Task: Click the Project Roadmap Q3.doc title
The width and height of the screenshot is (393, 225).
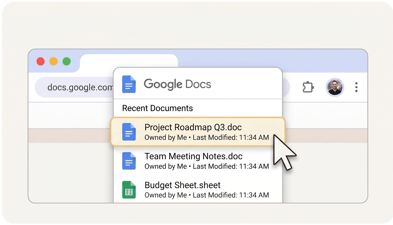Action: [x=193, y=127]
